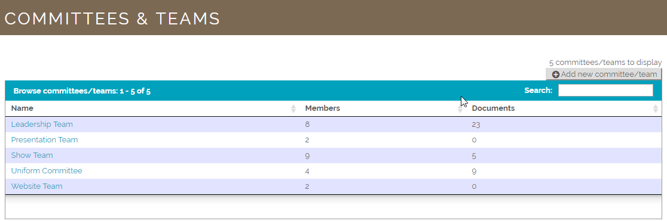Open the Website Team link
The width and height of the screenshot is (667, 221).
36,186
